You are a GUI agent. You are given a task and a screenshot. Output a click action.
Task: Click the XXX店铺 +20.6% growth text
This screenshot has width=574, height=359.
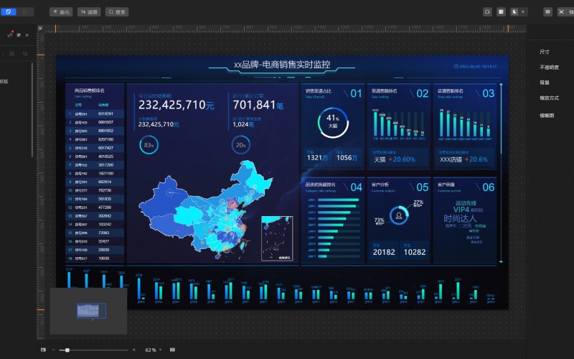(464, 159)
